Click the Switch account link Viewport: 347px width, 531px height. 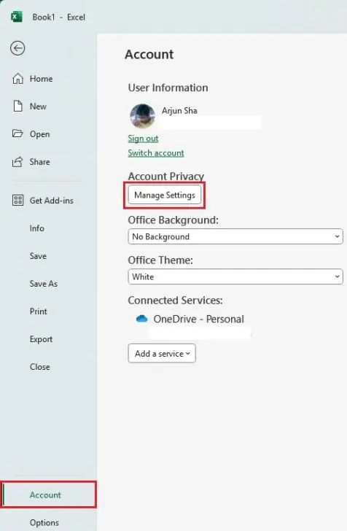click(x=156, y=153)
